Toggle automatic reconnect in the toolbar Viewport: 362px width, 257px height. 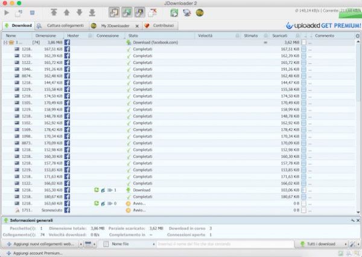[x=125, y=12]
